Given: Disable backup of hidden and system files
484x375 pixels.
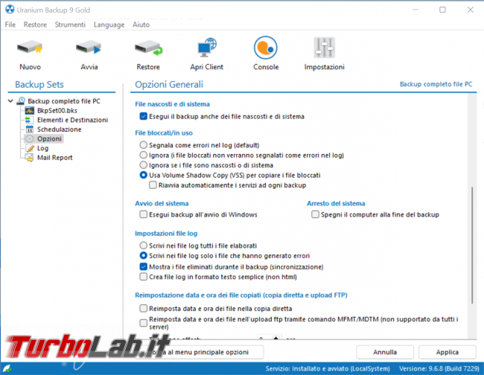Looking at the screenshot, I should (x=143, y=116).
